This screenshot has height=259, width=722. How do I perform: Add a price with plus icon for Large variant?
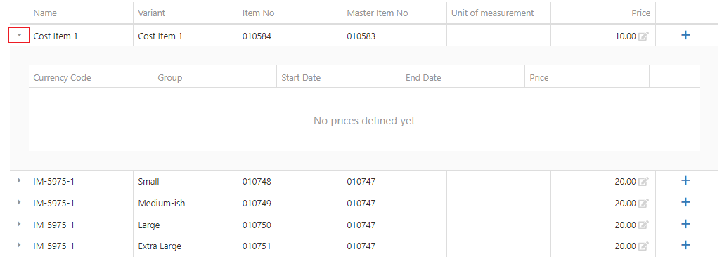[685, 224]
